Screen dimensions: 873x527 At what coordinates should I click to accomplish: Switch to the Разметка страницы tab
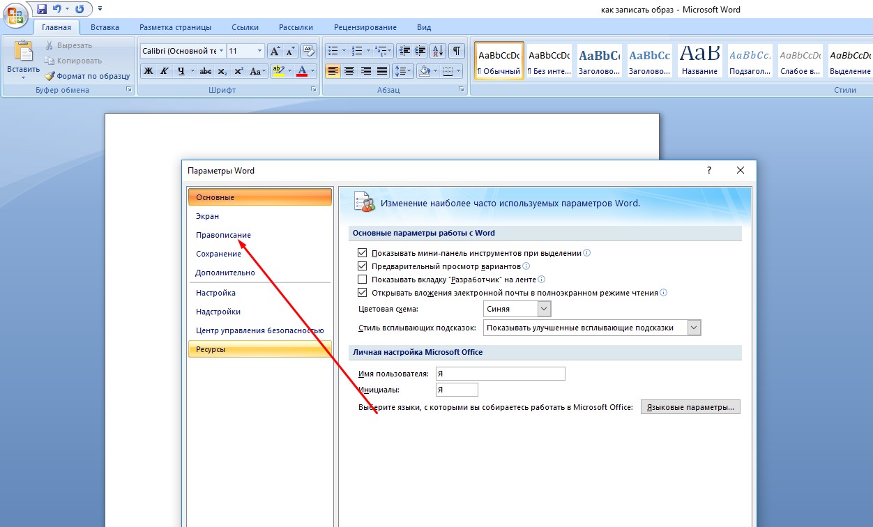click(x=175, y=27)
